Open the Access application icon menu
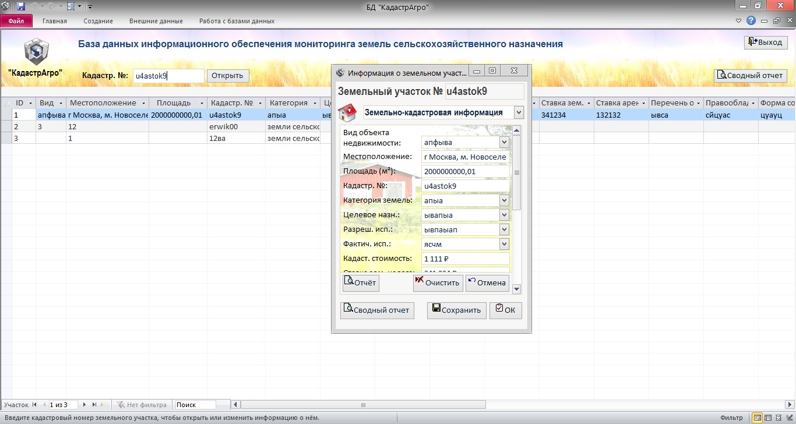Viewport: 796px width, 424px height. 5,6
